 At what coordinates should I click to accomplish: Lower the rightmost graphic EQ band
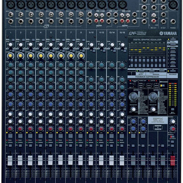pos(164,65)
